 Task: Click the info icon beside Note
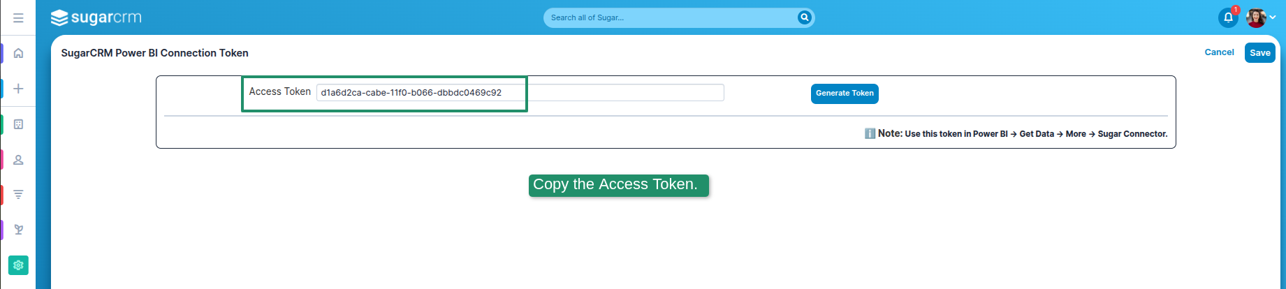870,133
